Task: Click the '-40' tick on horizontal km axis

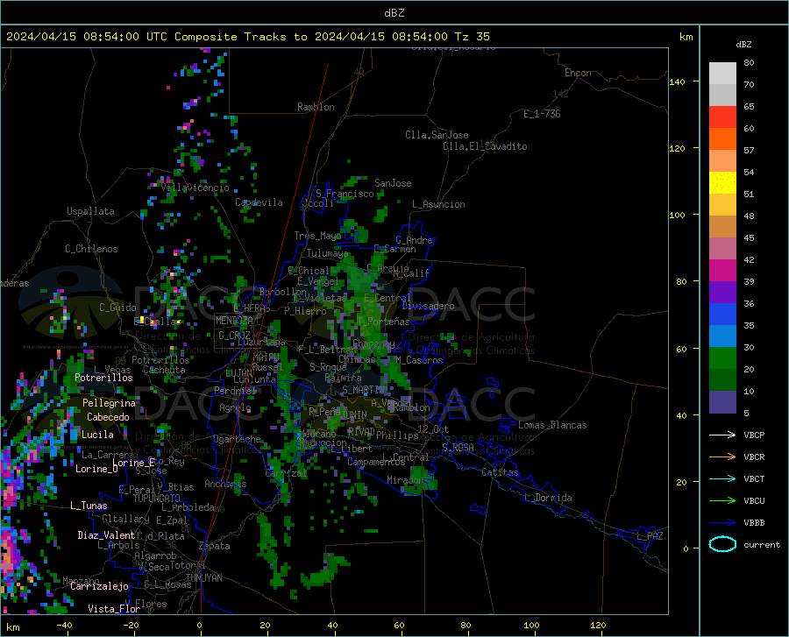Action: pyautogui.click(x=64, y=626)
